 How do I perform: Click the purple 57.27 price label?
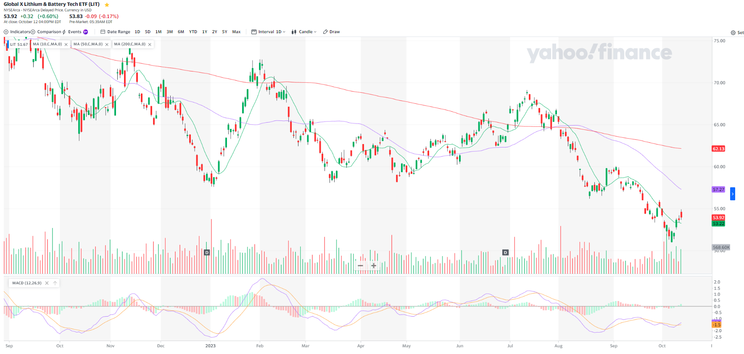718,189
